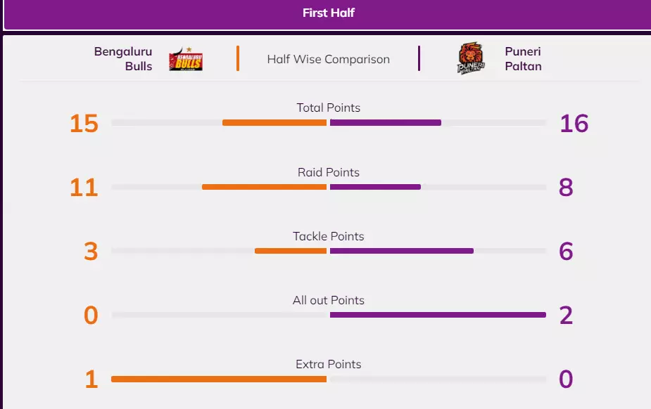Click the Raid Points label
This screenshot has width=651, height=409.
328,172
